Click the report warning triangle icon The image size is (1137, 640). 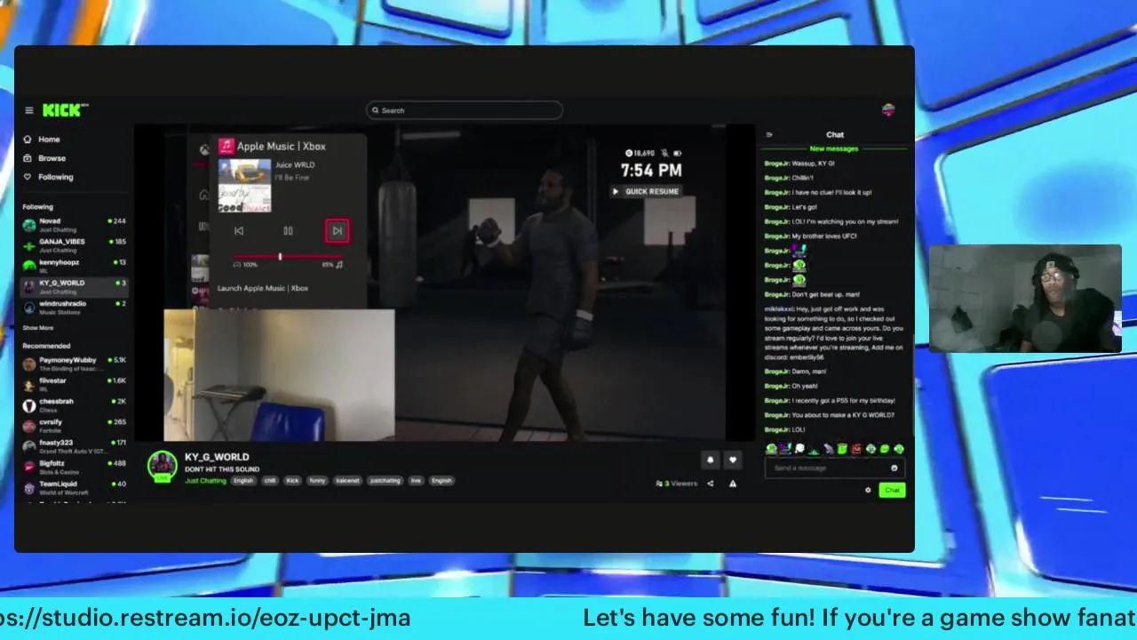pos(733,484)
